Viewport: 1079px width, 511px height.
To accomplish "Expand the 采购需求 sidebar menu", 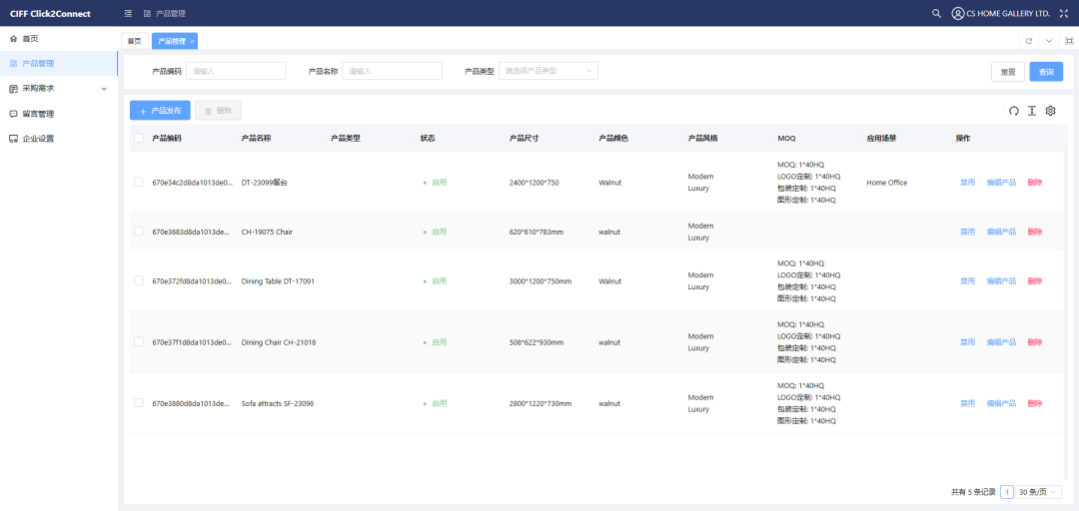I will (x=58, y=89).
